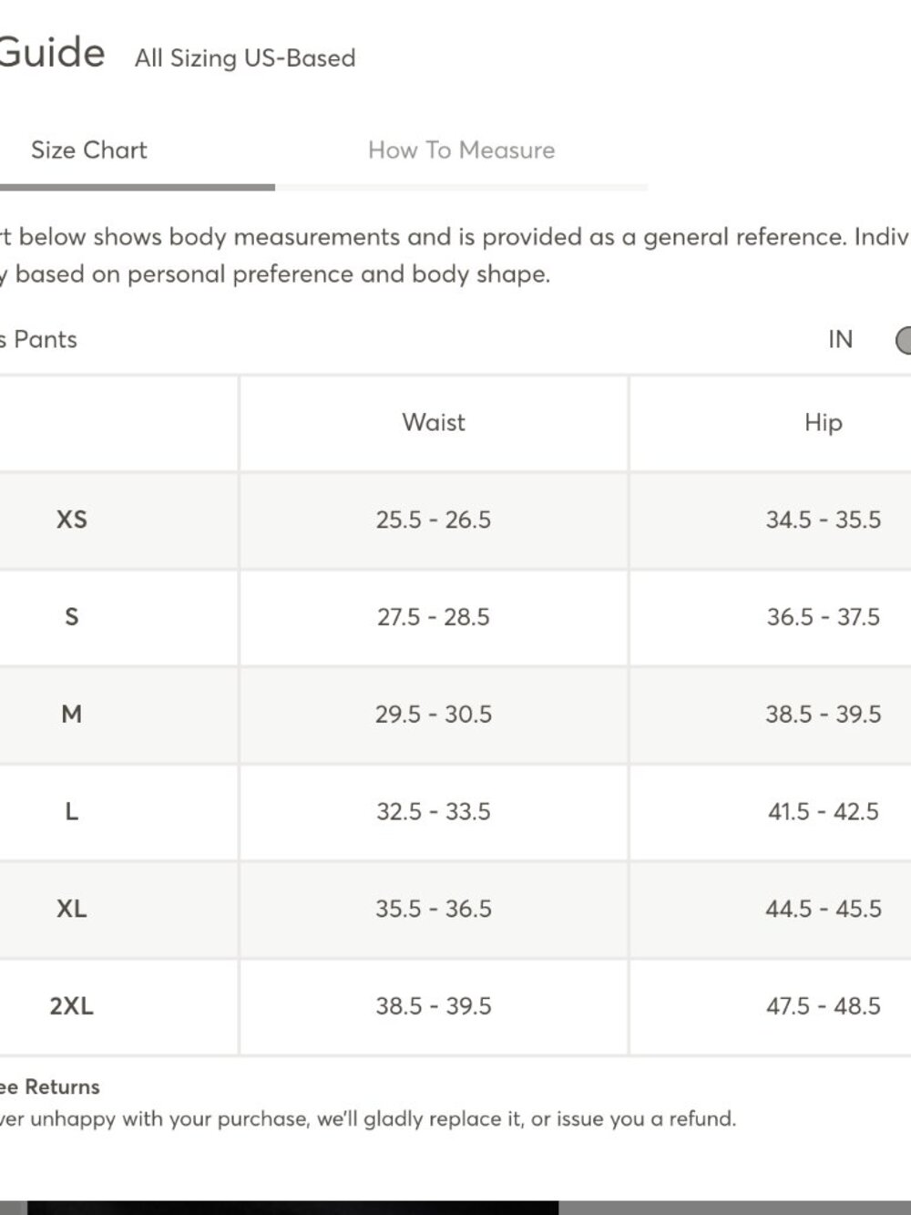Toggle the IN unit switch

(x=903, y=340)
